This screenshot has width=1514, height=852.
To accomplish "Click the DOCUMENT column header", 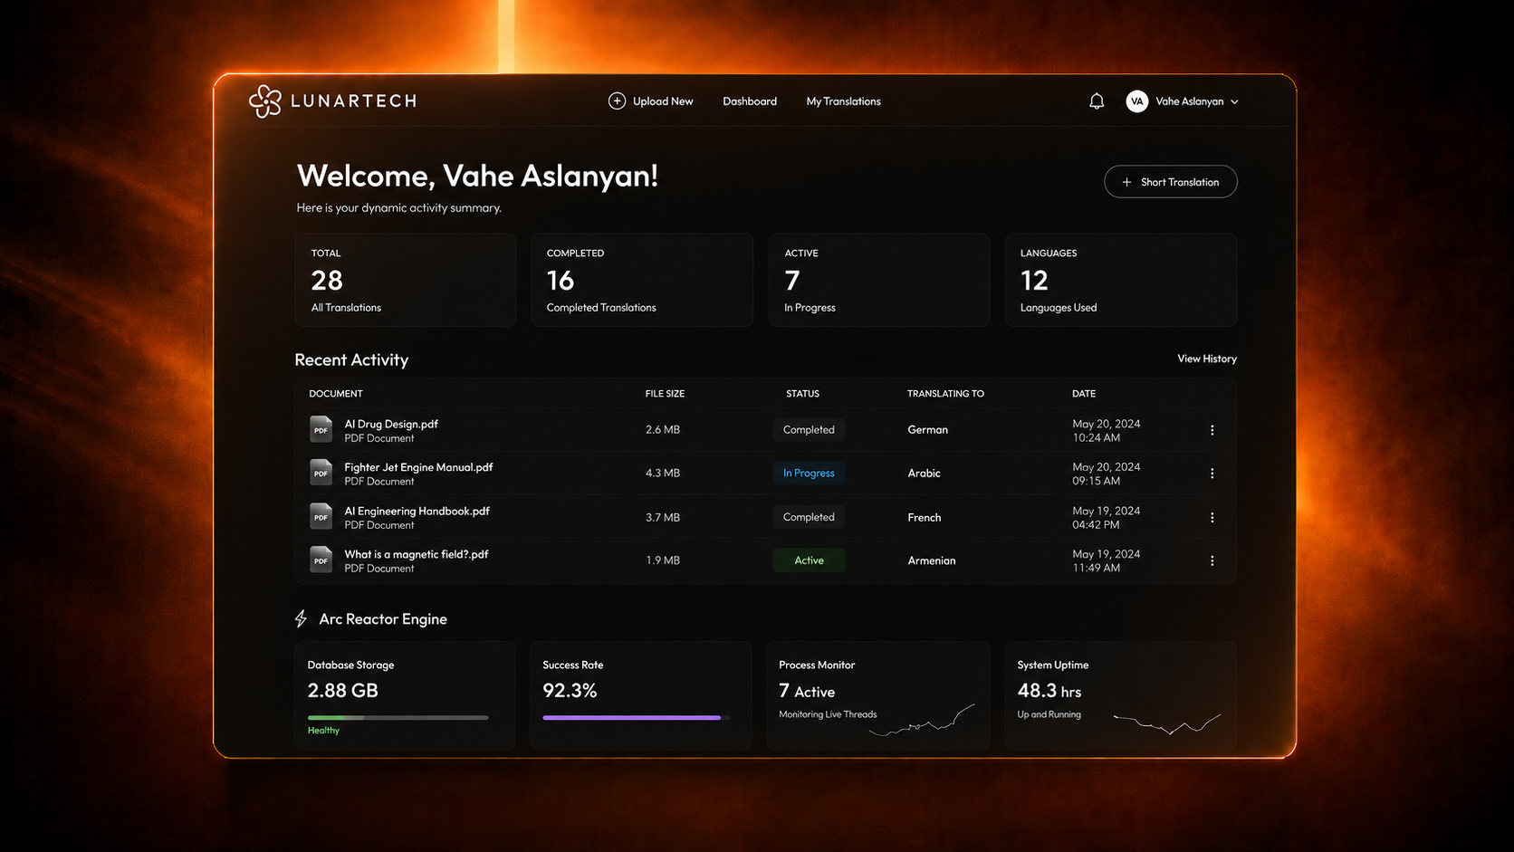I will click(x=336, y=394).
